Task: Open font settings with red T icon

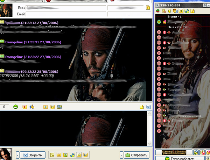Action: pos(24,107)
